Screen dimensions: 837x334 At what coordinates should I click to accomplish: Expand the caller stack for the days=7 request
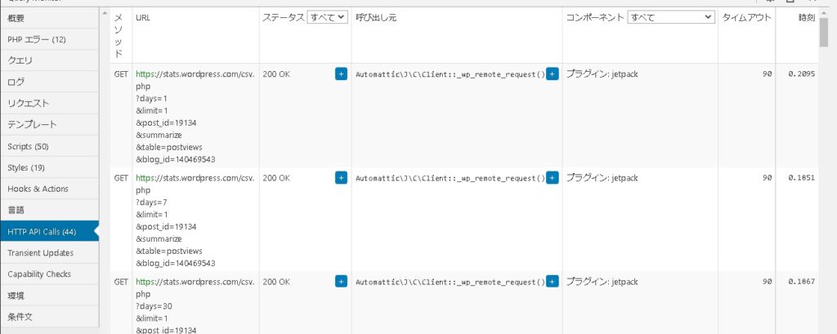coord(552,177)
